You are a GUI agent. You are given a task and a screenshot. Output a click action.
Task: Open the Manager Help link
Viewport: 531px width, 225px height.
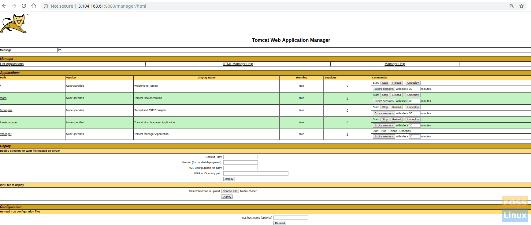395,64
